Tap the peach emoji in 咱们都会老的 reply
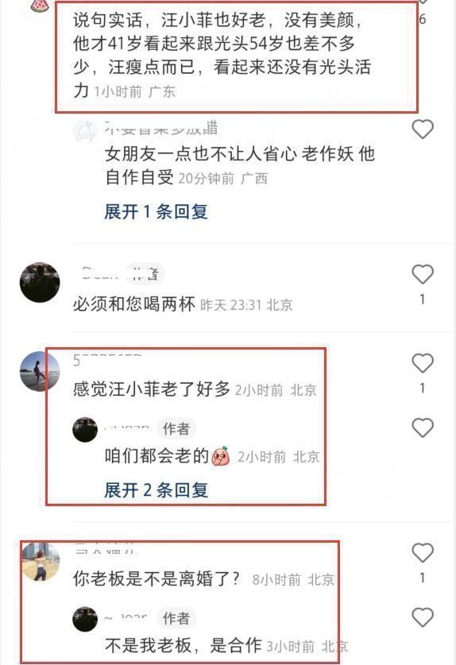The width and height of the screenshot is (456, 665). tap(221, 456)
